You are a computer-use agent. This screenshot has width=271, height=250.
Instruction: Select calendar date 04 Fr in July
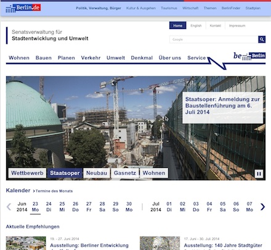pos(209,207)
